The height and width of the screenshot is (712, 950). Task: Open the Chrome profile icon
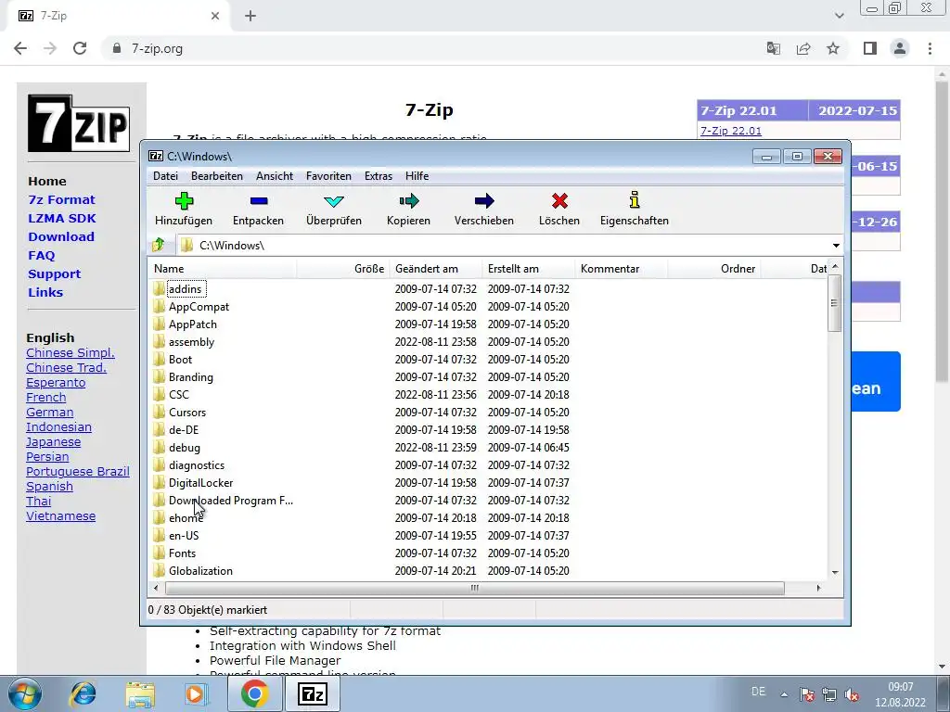coord(900,48)
